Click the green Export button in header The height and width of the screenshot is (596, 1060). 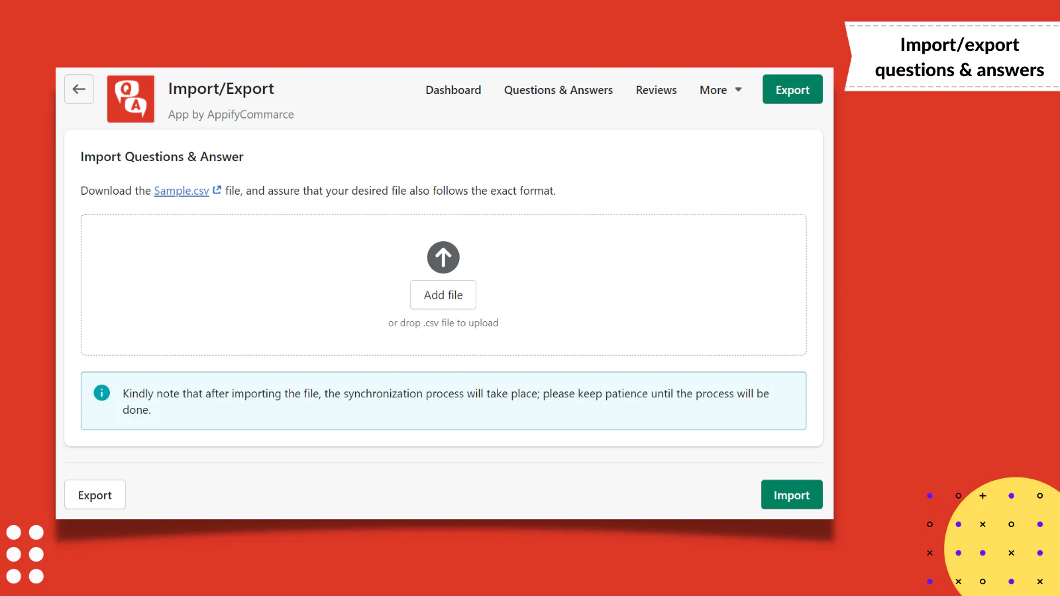point(792,89)
